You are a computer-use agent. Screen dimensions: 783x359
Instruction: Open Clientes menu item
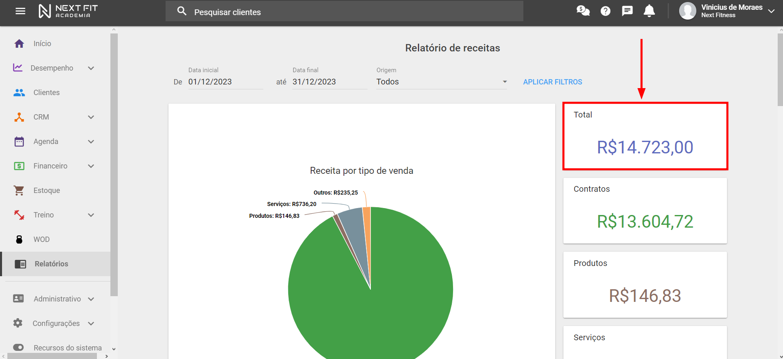point(47,93)
